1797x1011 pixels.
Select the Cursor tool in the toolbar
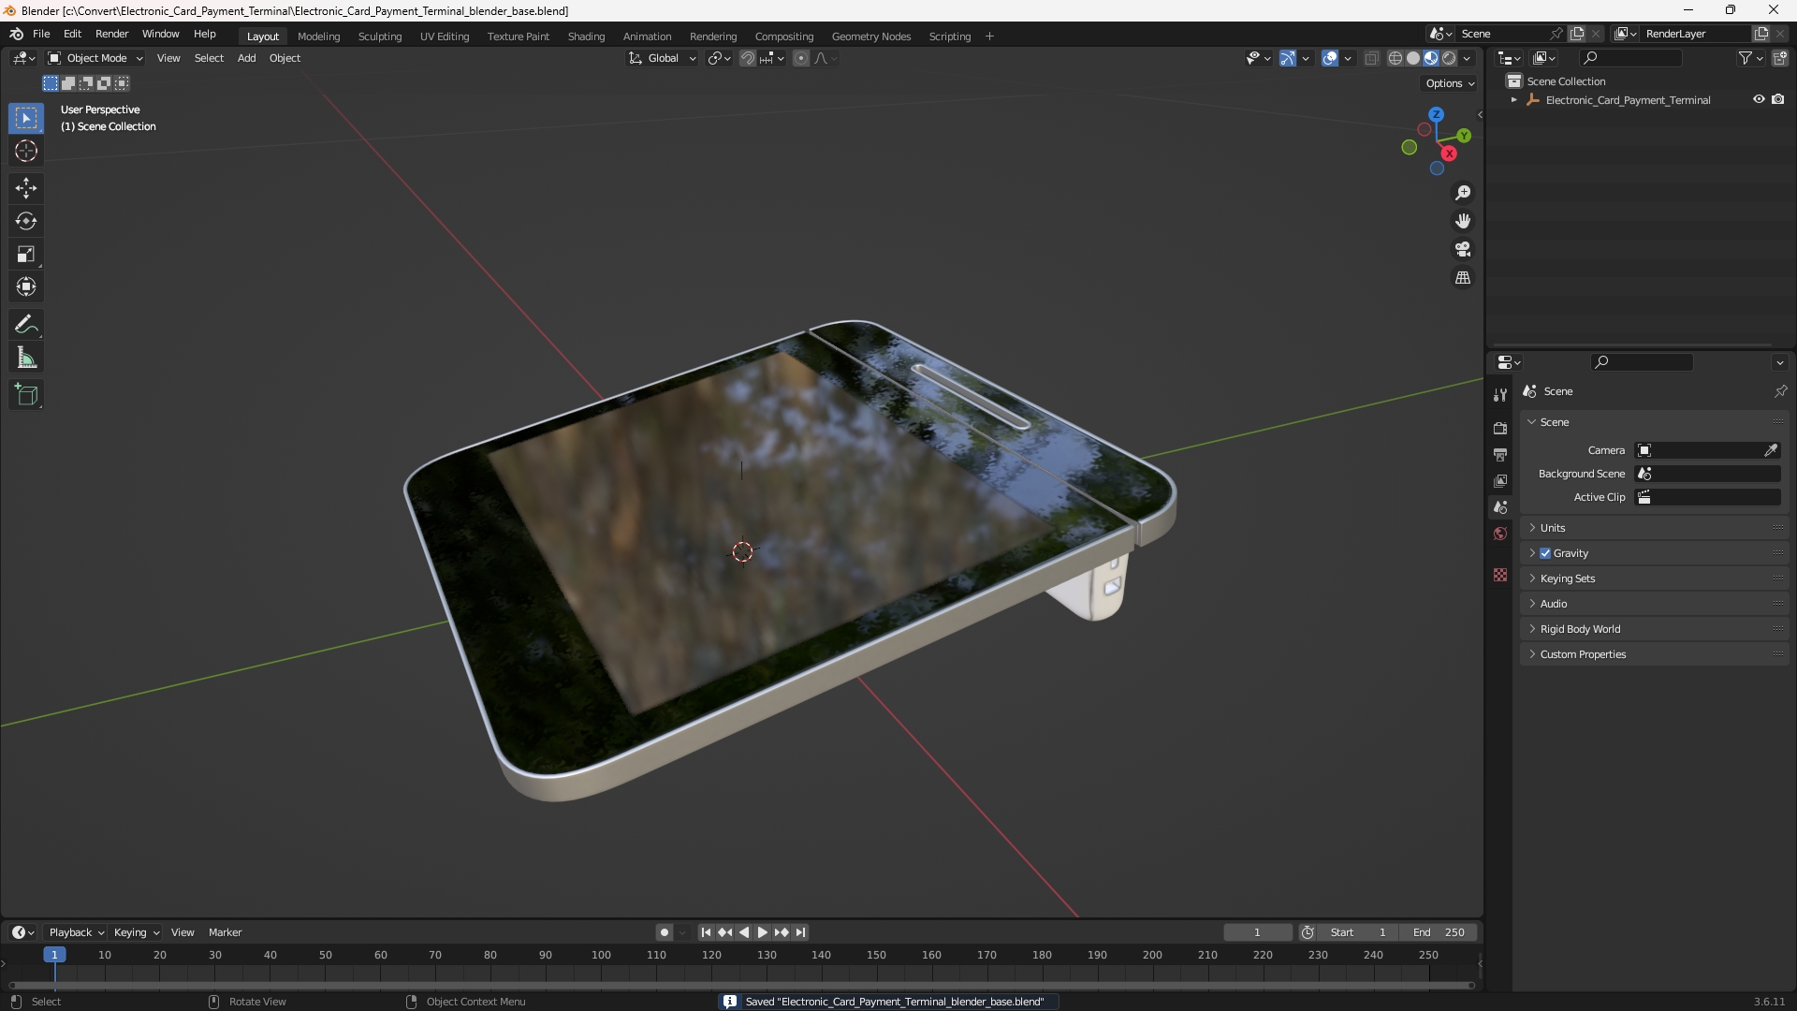26,151
